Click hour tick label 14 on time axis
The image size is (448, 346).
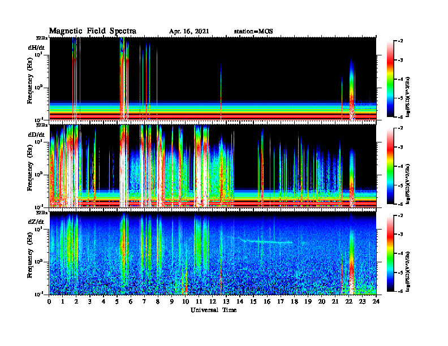tap(240, 301)
